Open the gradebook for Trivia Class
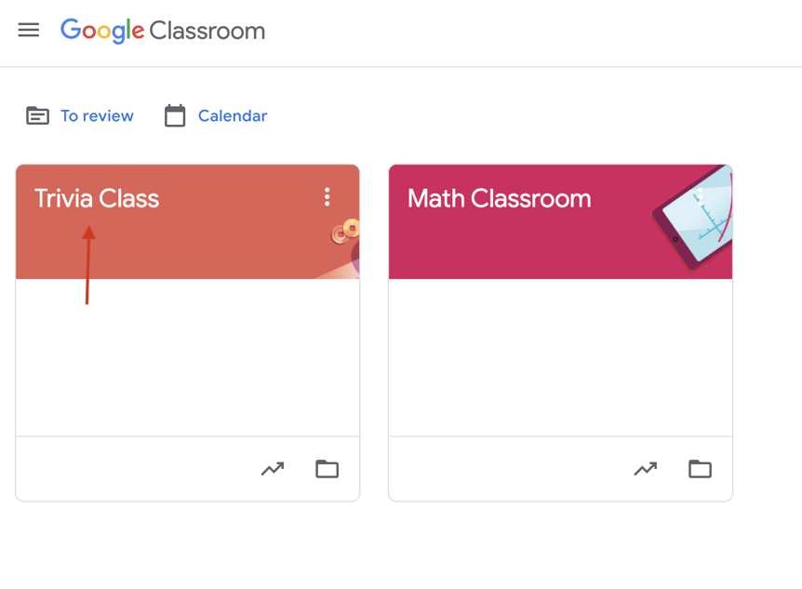 pos(273,469)
